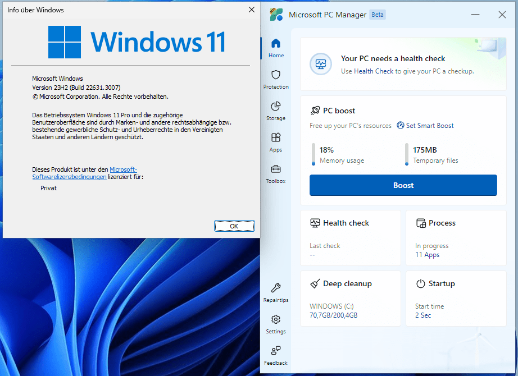Click the Startup power icon
The width and height of the screenshot is (518, 376).
421,283
